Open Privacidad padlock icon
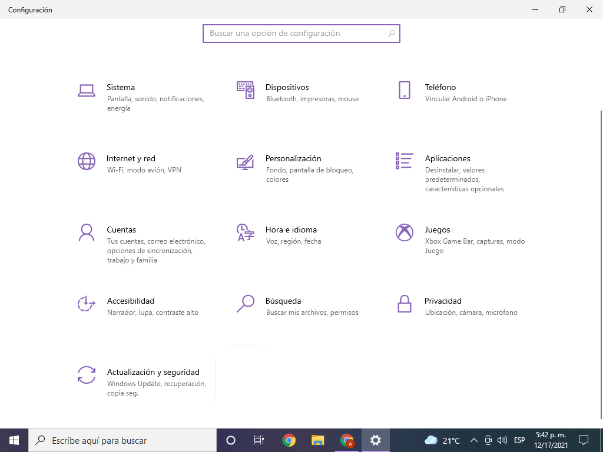This screenshot has height=452, width=603. 404,304
